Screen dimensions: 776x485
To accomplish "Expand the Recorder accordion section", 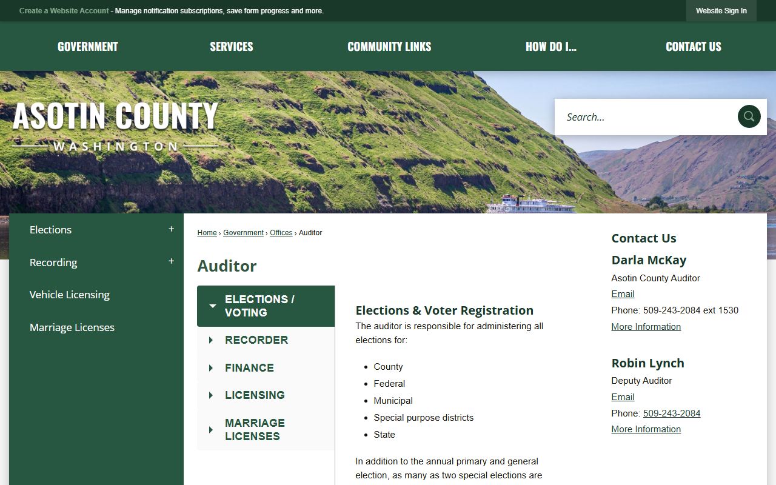I will pos(266,340).
